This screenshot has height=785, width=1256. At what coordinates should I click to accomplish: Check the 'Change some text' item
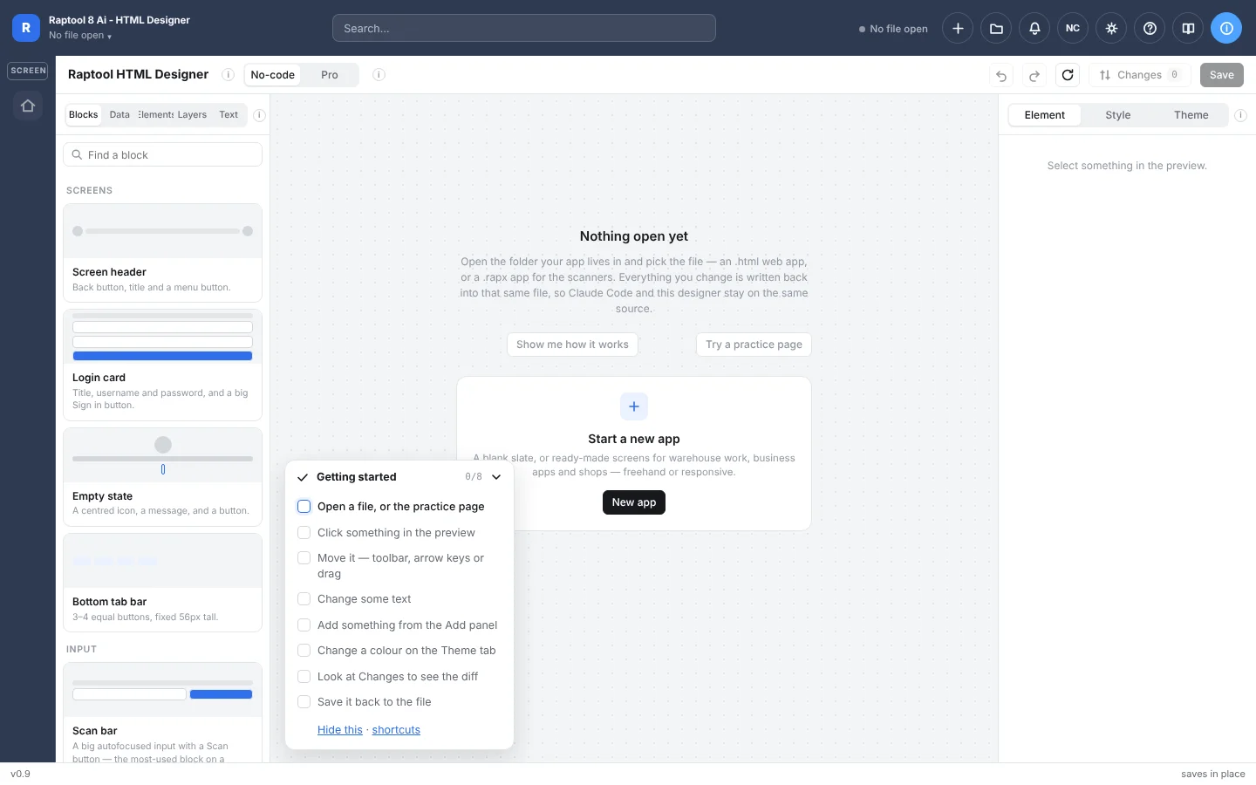coord(304,599)
